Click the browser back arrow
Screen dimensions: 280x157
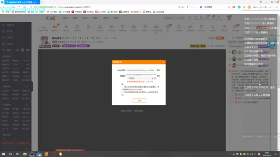coord(3,7)
